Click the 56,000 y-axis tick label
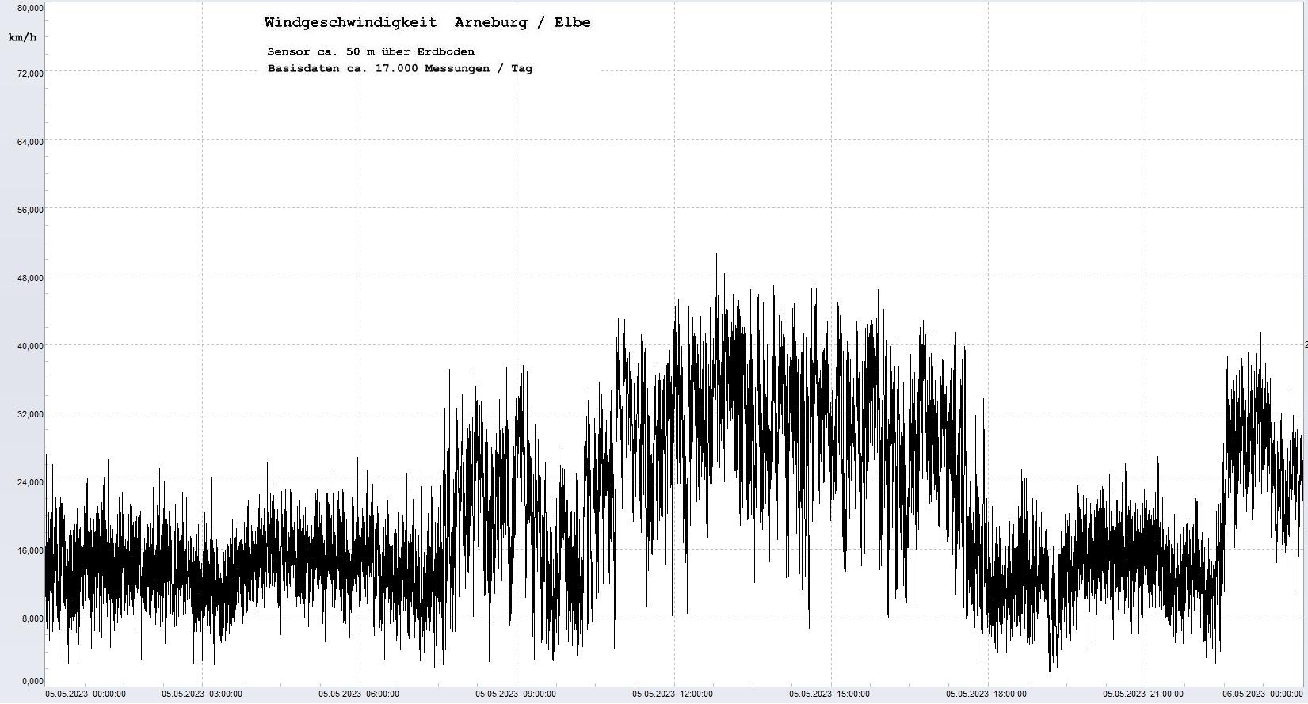The height and width of the screenshot is (704, 1308). [30, 210]
